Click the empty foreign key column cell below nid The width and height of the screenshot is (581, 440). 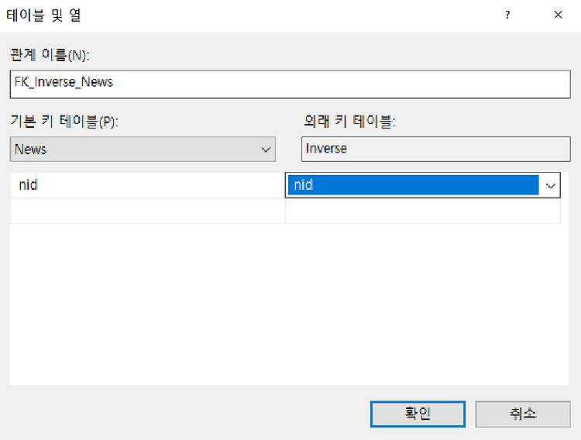coord(423,211)
